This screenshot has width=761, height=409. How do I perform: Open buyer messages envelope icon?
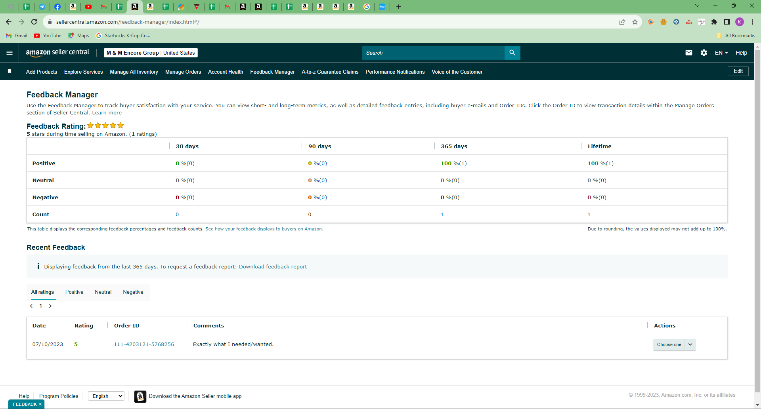coord(689,53)
